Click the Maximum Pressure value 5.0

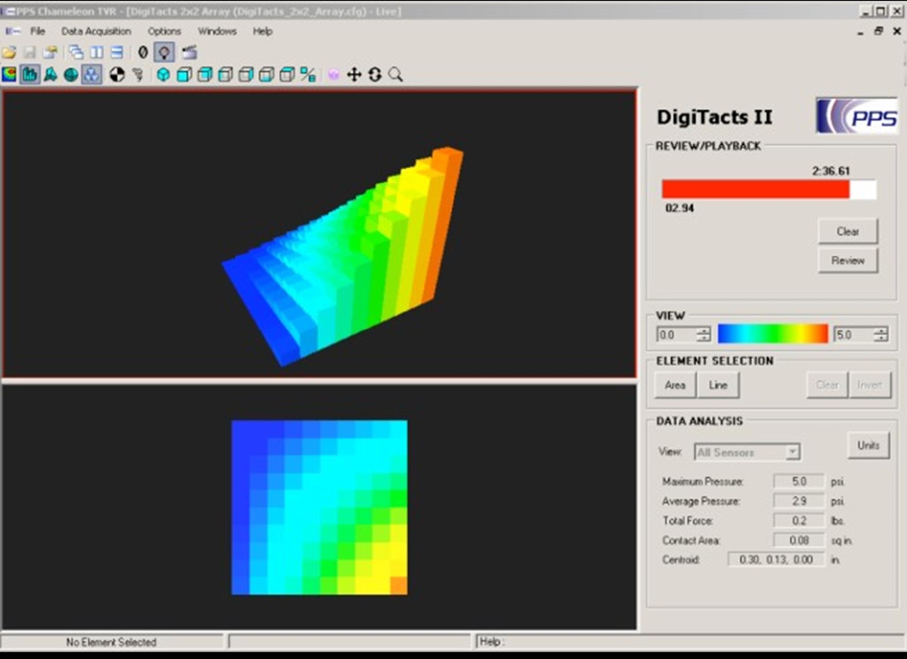[x=799, y=481]
